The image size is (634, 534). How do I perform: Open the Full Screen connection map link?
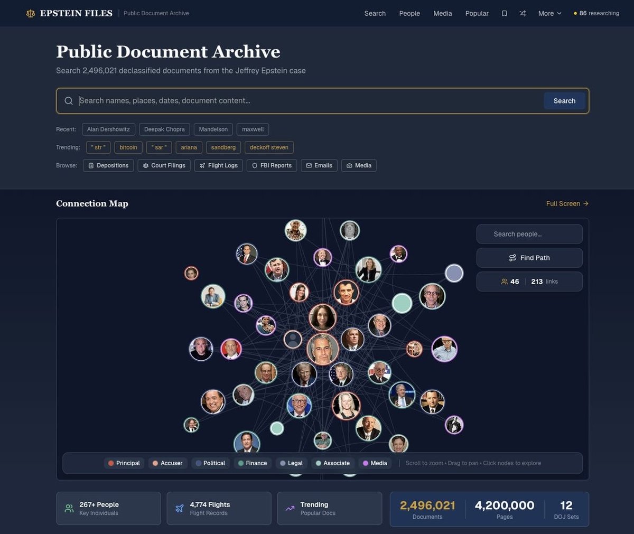[x=567, y=203]
